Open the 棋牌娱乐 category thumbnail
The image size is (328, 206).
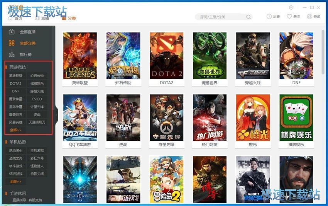point(296,117)
